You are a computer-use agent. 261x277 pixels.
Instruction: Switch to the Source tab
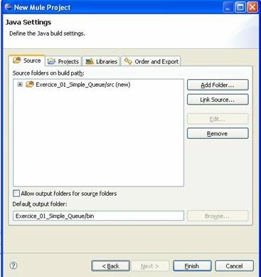pyautogui.click(x=27, y=61)
